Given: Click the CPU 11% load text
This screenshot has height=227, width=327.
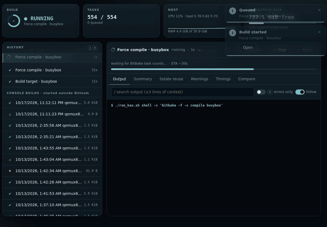Looking at the screenshot, I should pos(193,16).
